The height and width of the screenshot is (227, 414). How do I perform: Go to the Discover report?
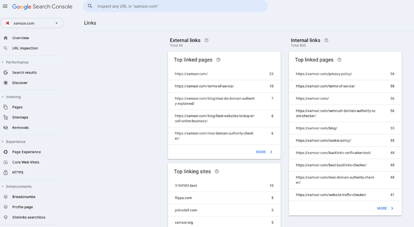click(x=20, y=83)
